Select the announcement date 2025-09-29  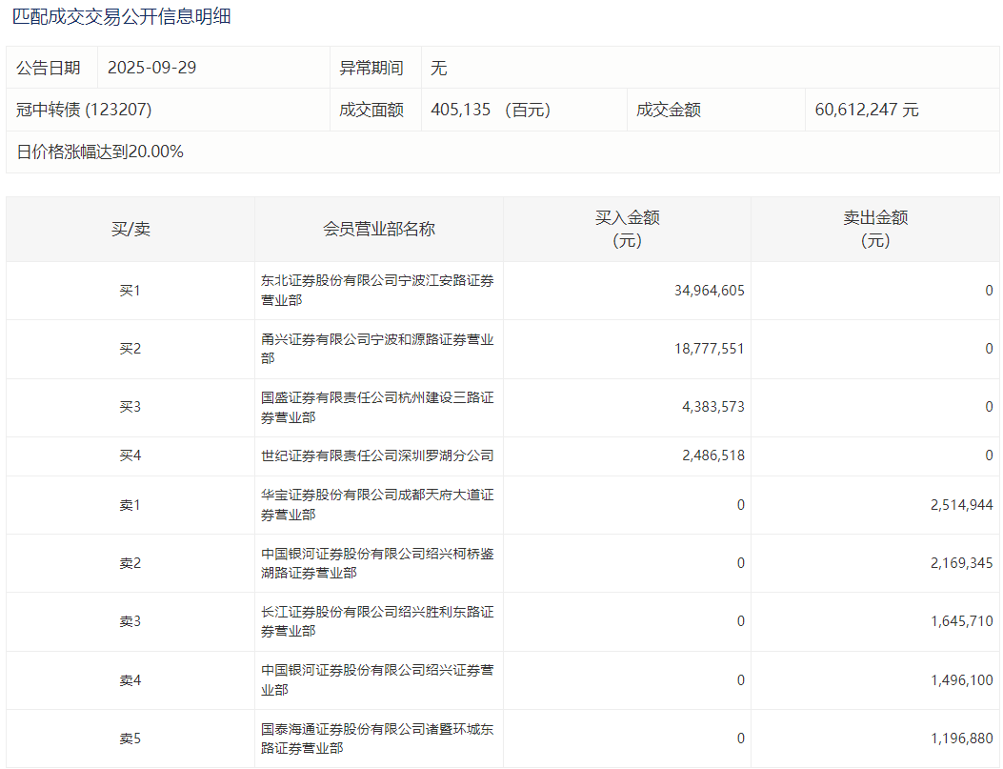pyautogui.click(x=151, y=68)
